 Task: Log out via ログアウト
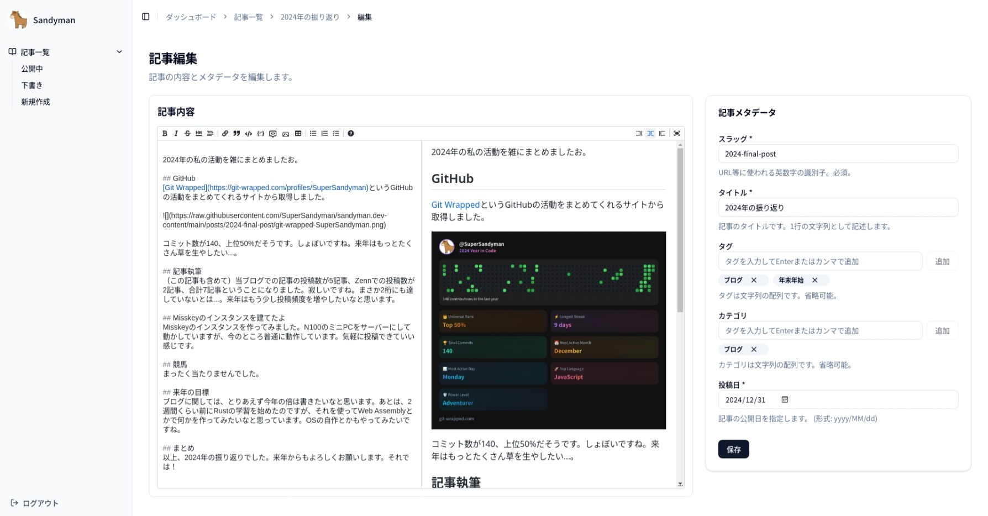(x=35, y=503)
